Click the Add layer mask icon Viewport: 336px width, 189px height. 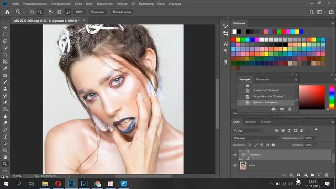pyautogui.click(x=298, y=175)
